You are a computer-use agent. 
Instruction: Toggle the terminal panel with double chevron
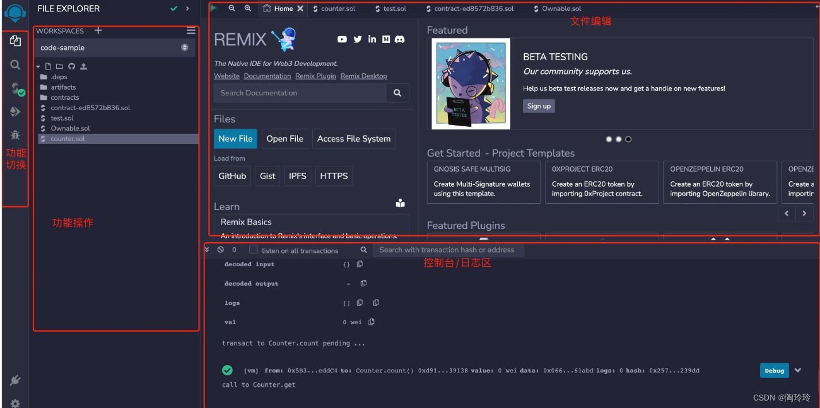207,250
